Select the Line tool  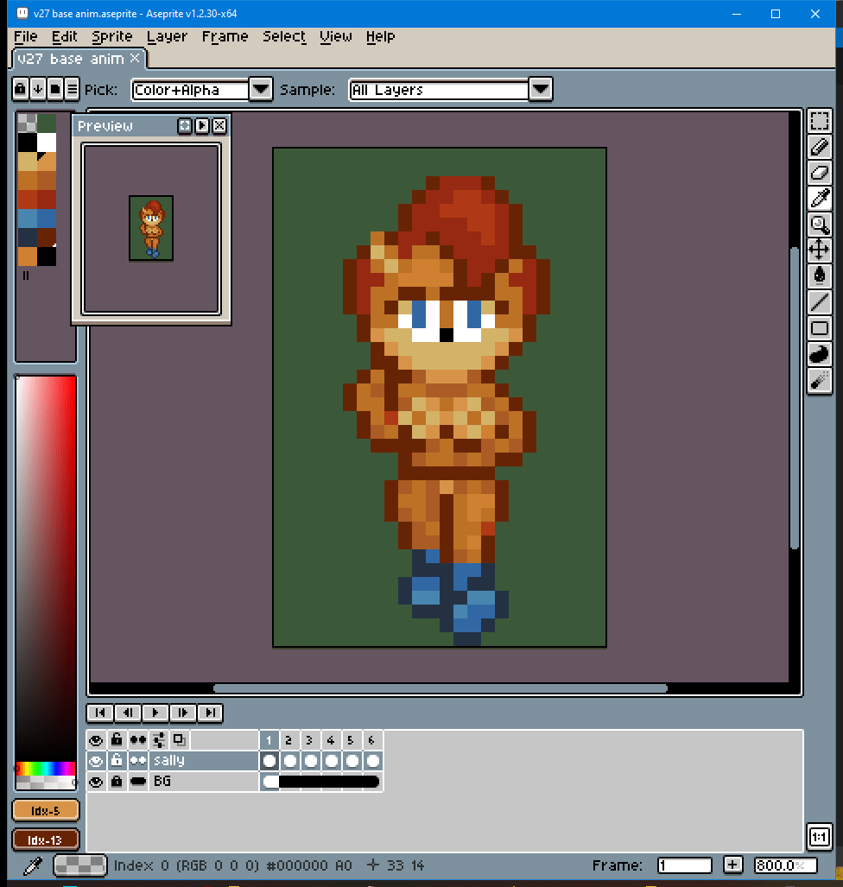819,302
